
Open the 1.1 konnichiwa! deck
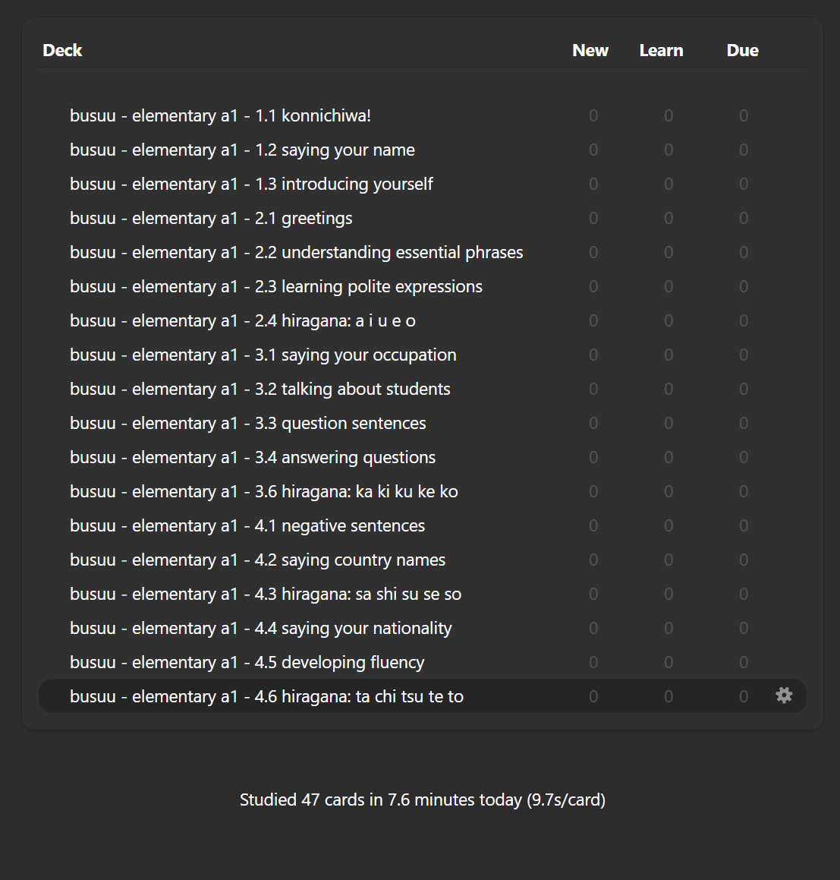[x=220, y=115]
